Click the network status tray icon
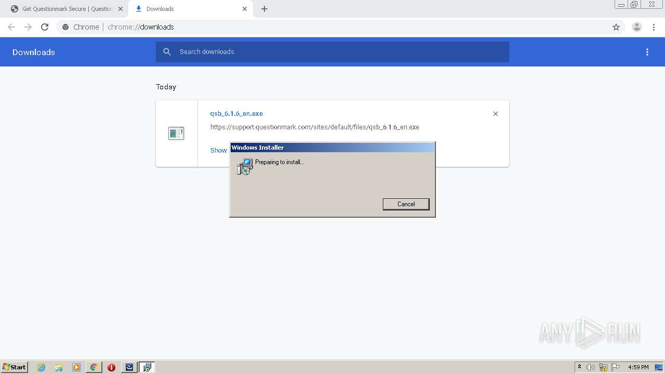The image size is (665, 374). click(x=603, y=367)
